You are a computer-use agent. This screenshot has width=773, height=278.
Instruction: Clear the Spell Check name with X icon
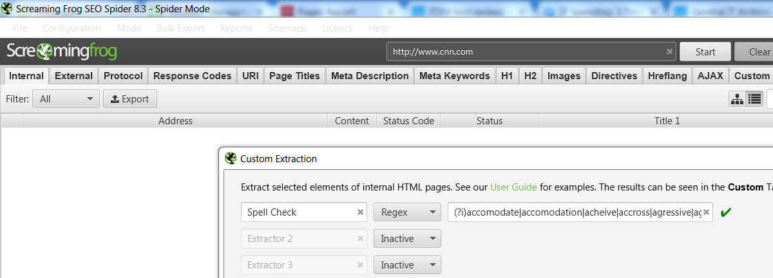point(360,212)
